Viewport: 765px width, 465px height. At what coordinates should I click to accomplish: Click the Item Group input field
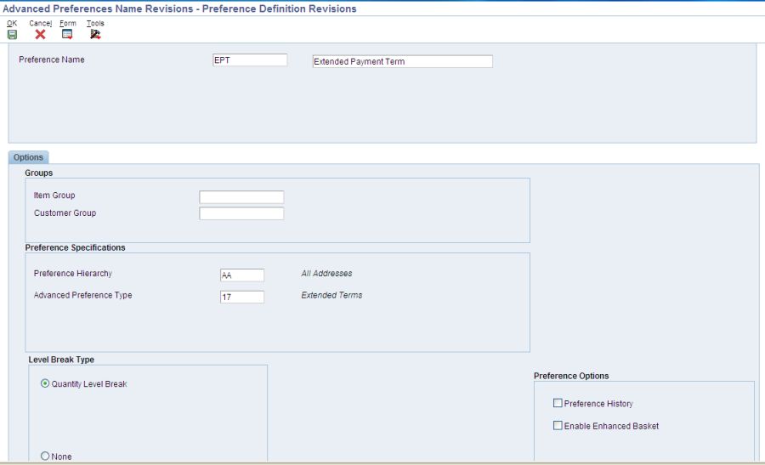click(241, 197)
